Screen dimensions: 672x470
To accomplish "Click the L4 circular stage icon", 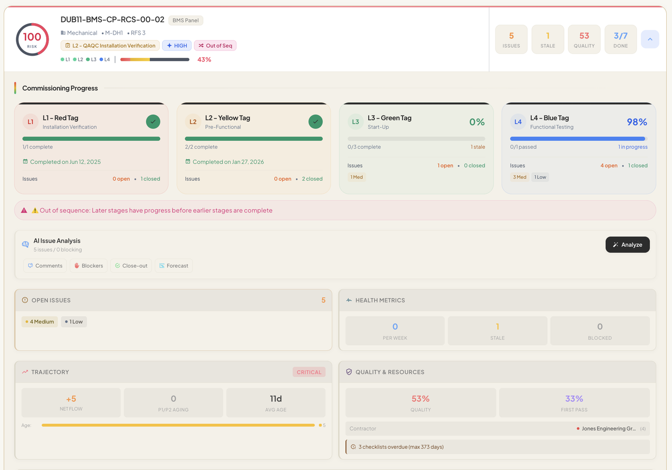I will coord(518,122).
